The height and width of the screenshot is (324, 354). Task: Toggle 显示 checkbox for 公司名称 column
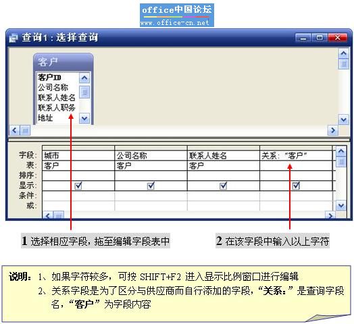(x=151, y=186)
